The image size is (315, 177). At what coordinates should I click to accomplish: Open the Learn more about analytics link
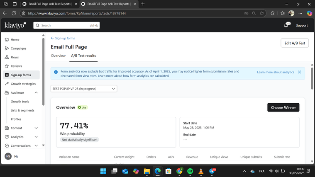pos(275,72)
